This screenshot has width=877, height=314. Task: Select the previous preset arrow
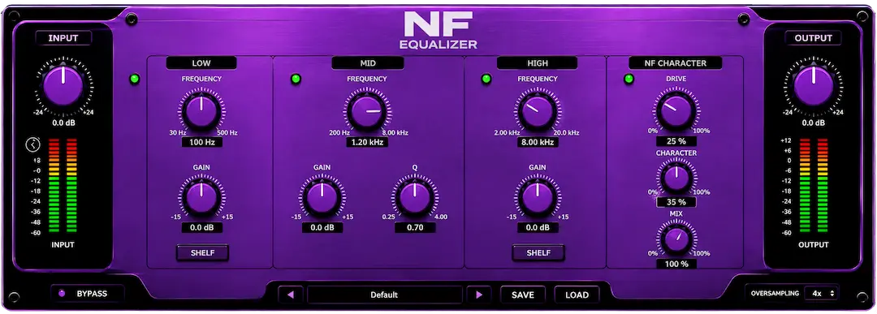click(x=290, y=295)
